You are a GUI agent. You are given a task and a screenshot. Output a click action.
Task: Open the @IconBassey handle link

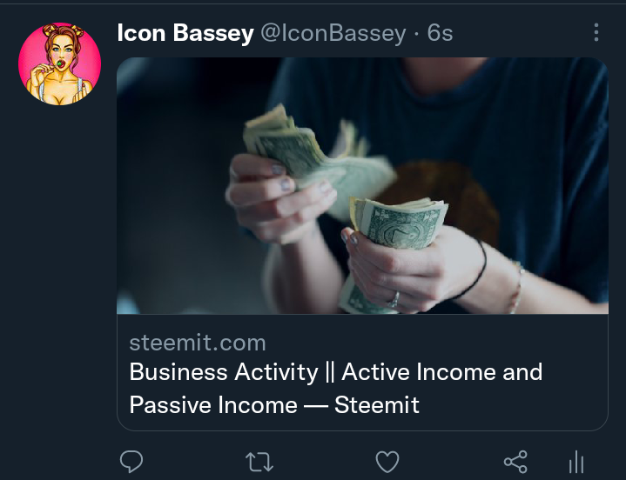(333, 33)
